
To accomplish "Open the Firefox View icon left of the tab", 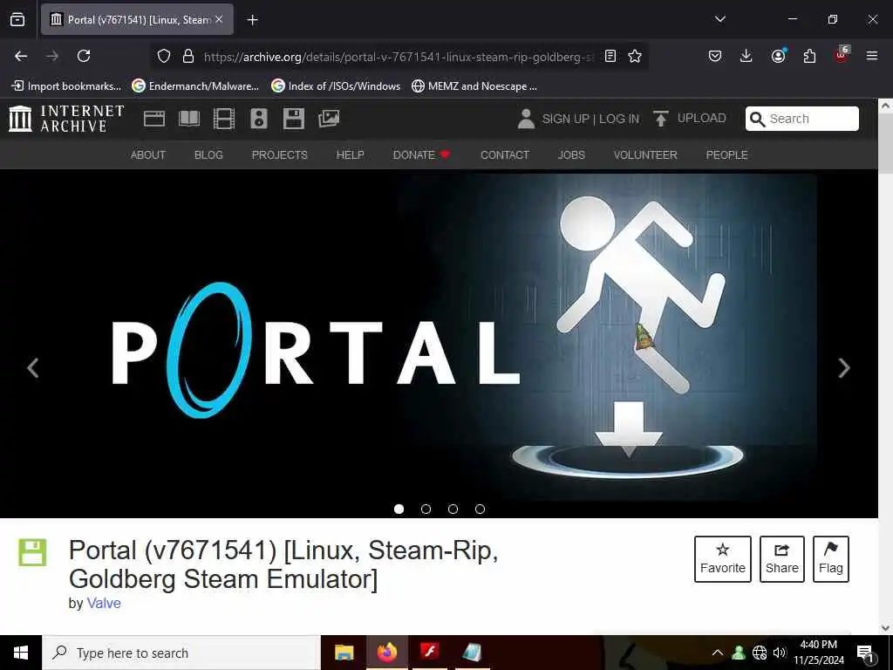I will [17, 19].
